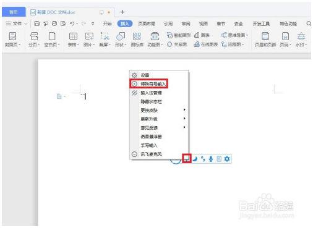Image resolution: width=313 pixels, height=228 pixels.
Task: Switch to the Security (安全) tab
Action: 238,23
